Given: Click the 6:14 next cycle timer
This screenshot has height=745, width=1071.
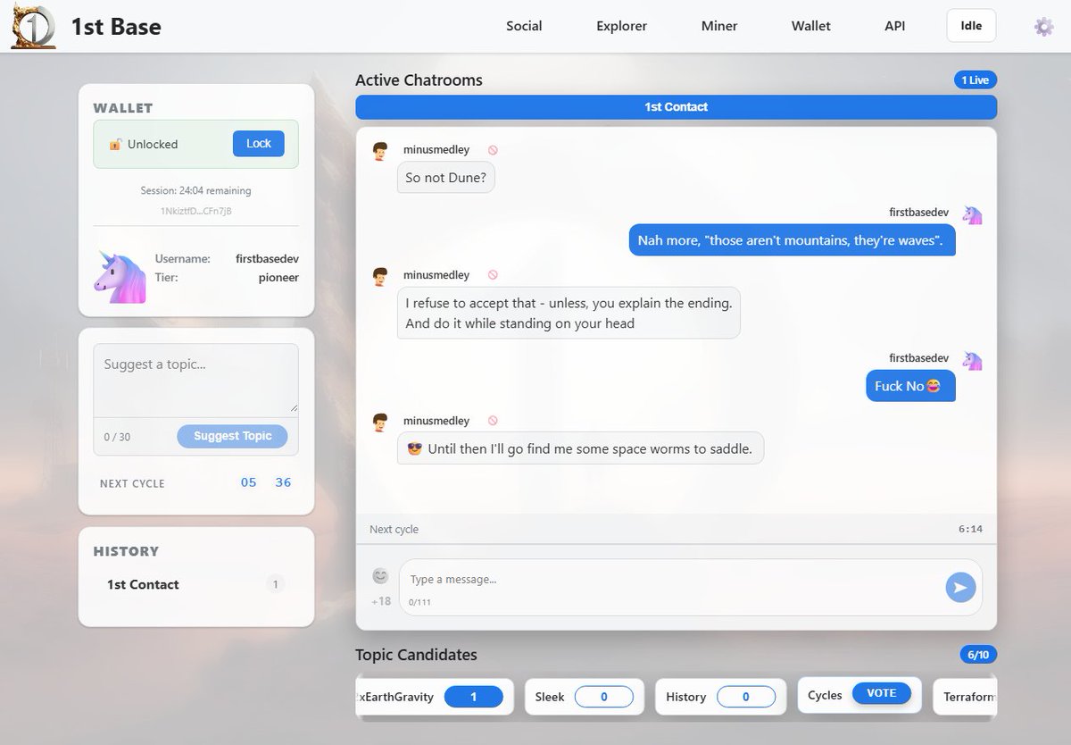Looking at the screenshot, I should pos(970,529).
